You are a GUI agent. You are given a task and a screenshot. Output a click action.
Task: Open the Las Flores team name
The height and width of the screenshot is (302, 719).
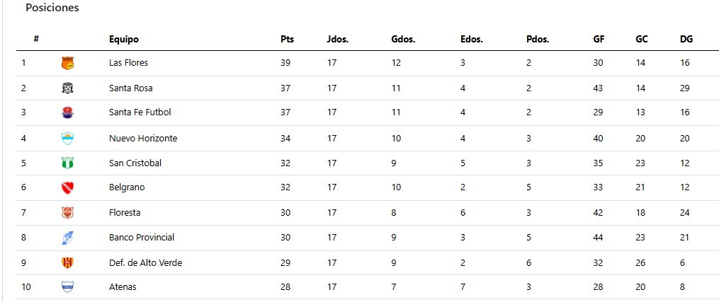[x=128, y=63]
